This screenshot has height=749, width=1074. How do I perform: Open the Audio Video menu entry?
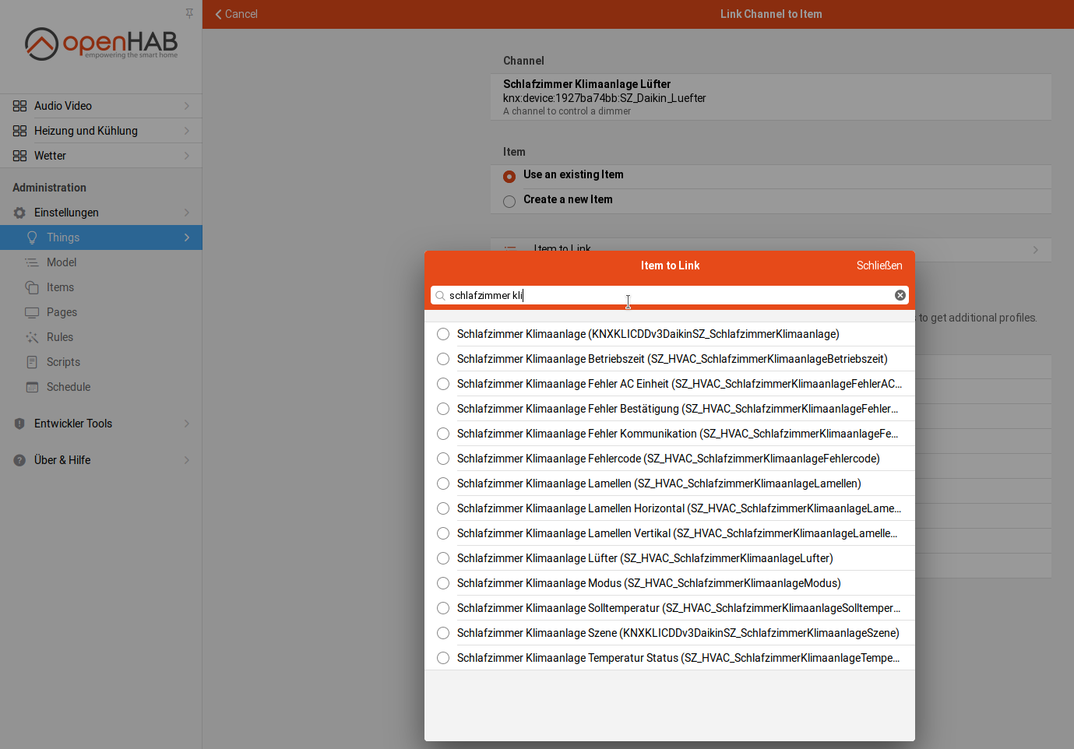(x=101, y=106)
